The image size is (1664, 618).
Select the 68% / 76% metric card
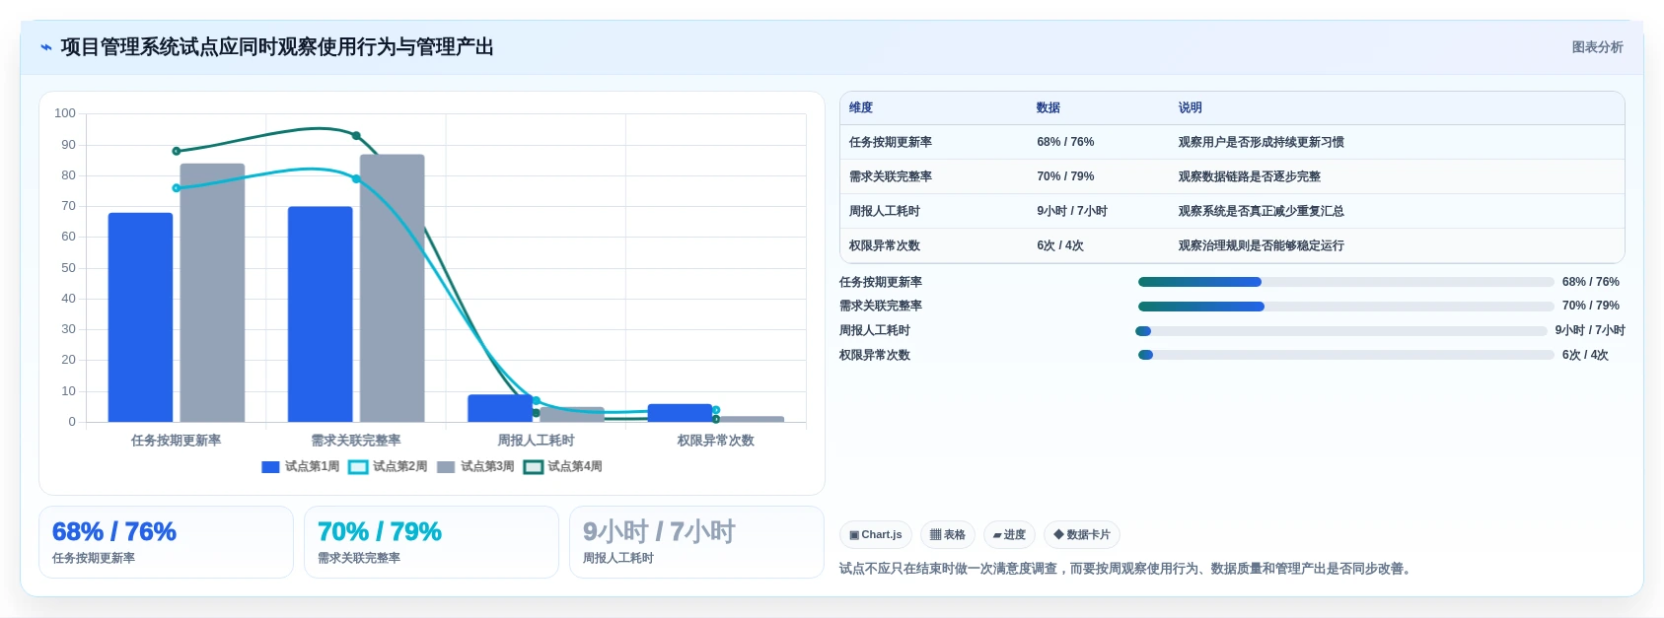(166, 542)
